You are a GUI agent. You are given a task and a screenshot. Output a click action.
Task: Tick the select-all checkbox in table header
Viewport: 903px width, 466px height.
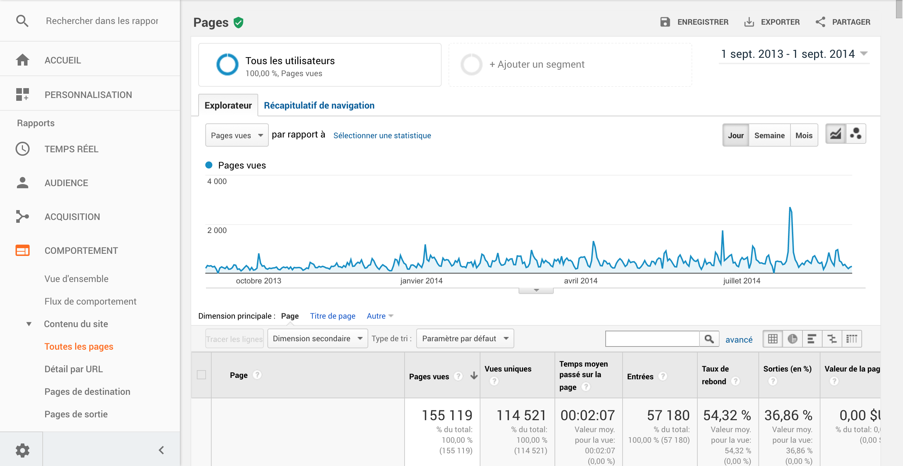pos(201,375)
